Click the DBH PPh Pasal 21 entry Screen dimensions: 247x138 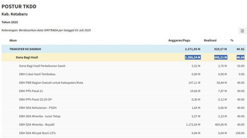click(x=31, y=91)
